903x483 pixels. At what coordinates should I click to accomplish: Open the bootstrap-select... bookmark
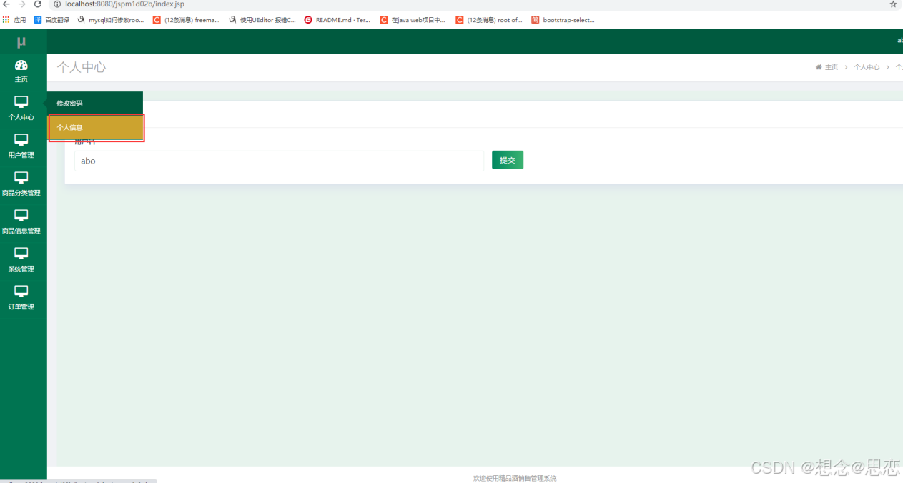pyautogui.click(x=563, y=20)
